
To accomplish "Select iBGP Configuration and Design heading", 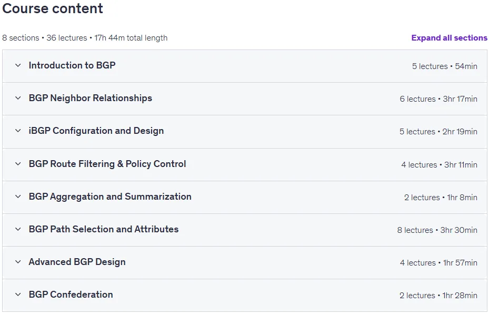I will coord(96,131).
